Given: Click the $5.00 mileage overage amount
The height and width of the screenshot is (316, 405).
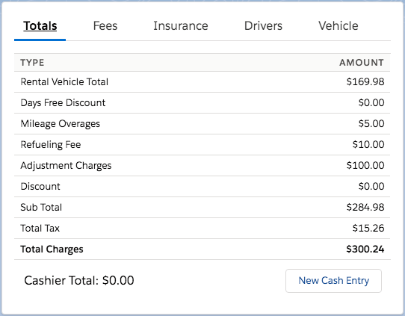Looking at the screenshot, I should click(x=371, y=124).
